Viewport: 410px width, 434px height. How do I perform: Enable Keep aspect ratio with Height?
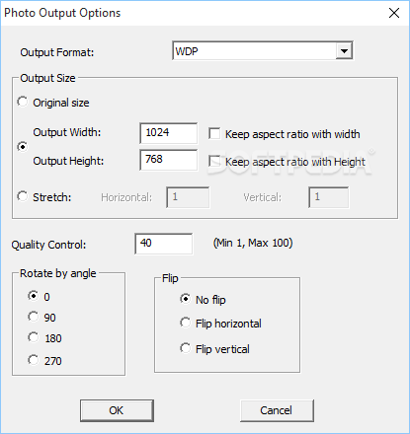click(214, 162)
